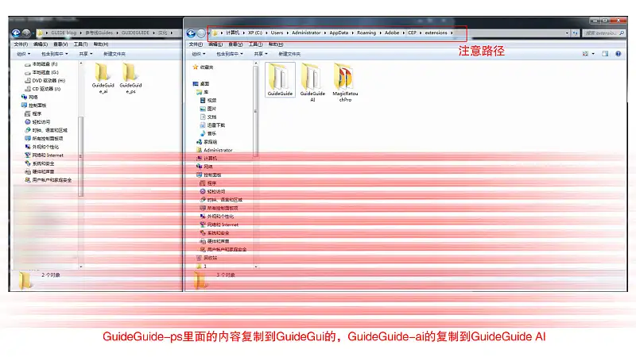
Task: Select CD 驱动器 in left window tree
Action: pyautogui.click(x=43, y=89)
